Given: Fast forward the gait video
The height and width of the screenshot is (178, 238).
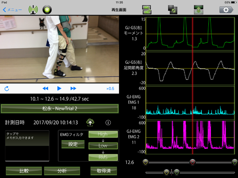Looking at the screenshot, I should point(73,88).
